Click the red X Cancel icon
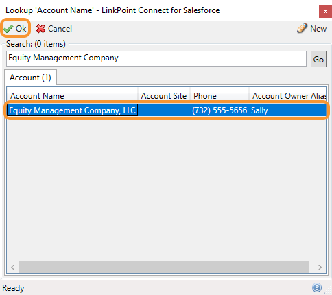Viewport: 332px width, 295px height. [x=40, y=29]
